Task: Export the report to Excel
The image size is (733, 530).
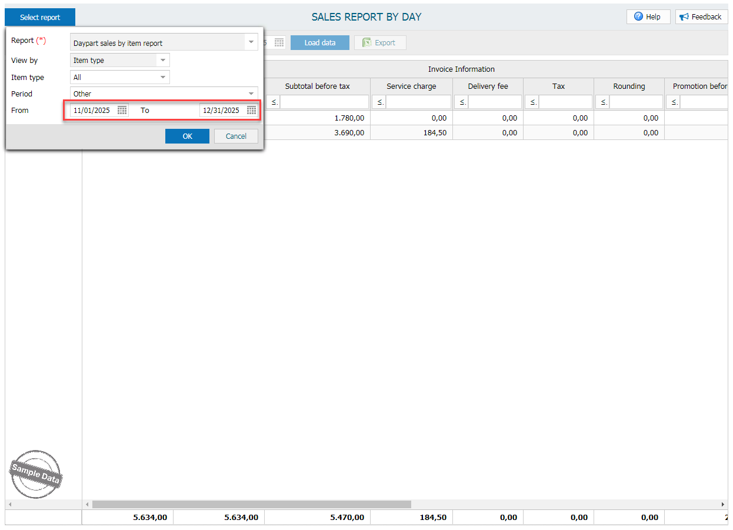Action: 379,43
